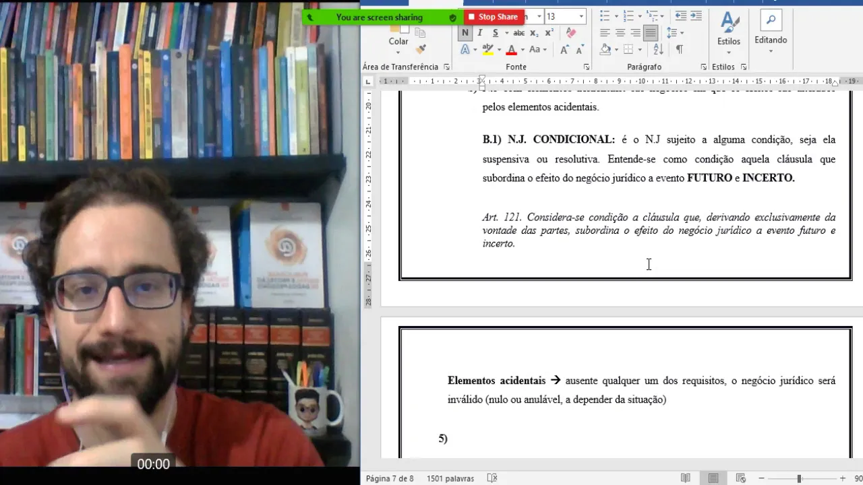Viewport: 863px width, 485px height.
Task: Open the proofing errors icon in status bar
Action: pos(492,478)
